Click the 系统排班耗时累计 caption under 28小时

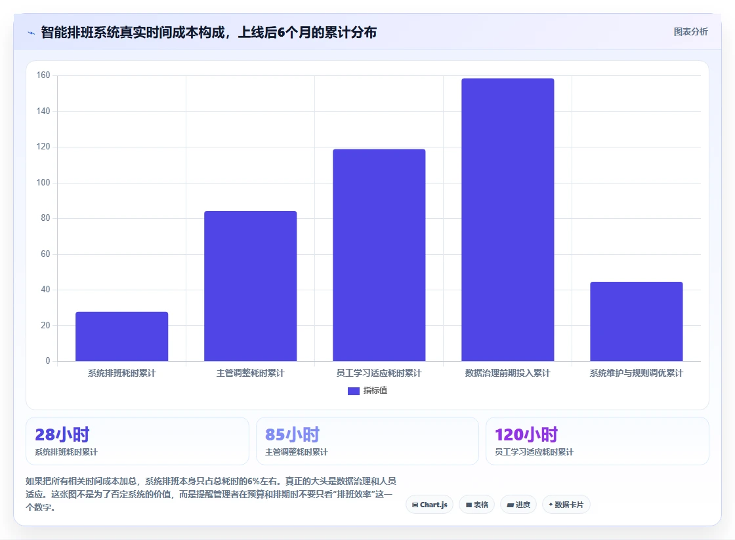(66, 452)
